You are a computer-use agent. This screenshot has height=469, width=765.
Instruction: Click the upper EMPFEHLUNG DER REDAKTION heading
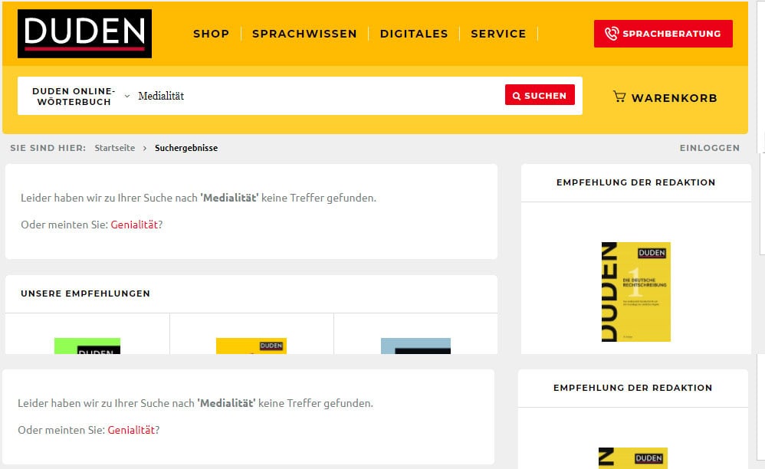coord(635,182)
